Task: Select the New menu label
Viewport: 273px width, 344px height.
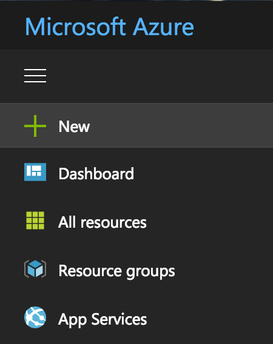Action: pyautogui.click(x=74, y=127)
